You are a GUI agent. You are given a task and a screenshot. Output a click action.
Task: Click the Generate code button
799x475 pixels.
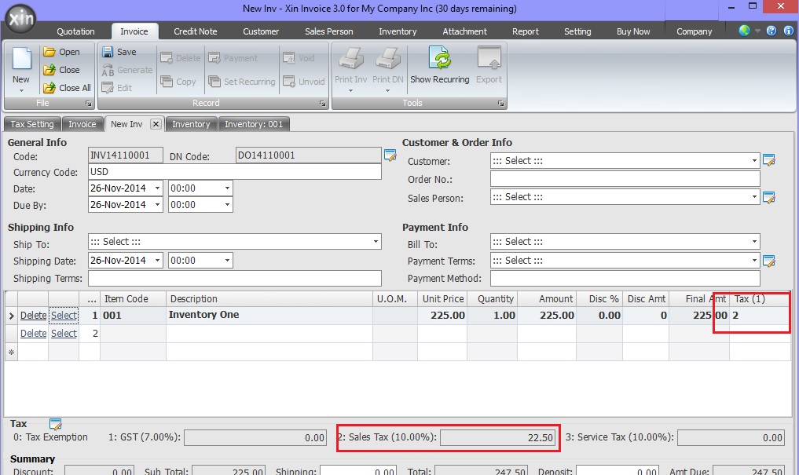[127, 70]
